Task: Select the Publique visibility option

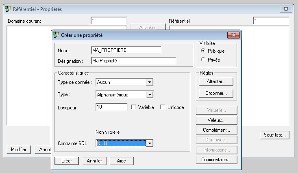Action: click(203, 51)
